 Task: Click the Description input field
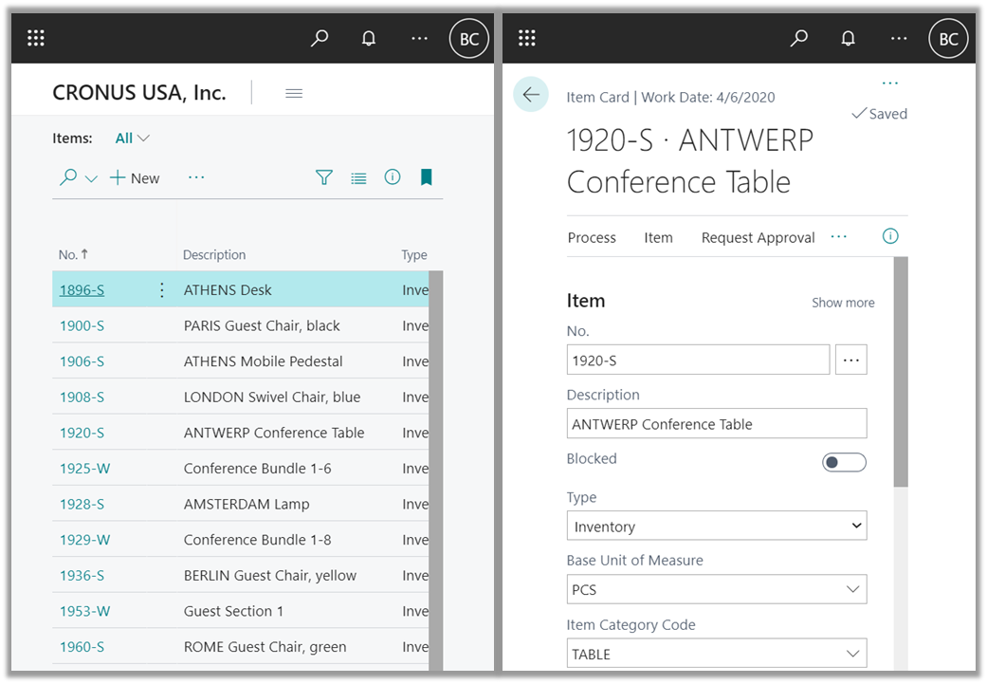pos(716,424)
